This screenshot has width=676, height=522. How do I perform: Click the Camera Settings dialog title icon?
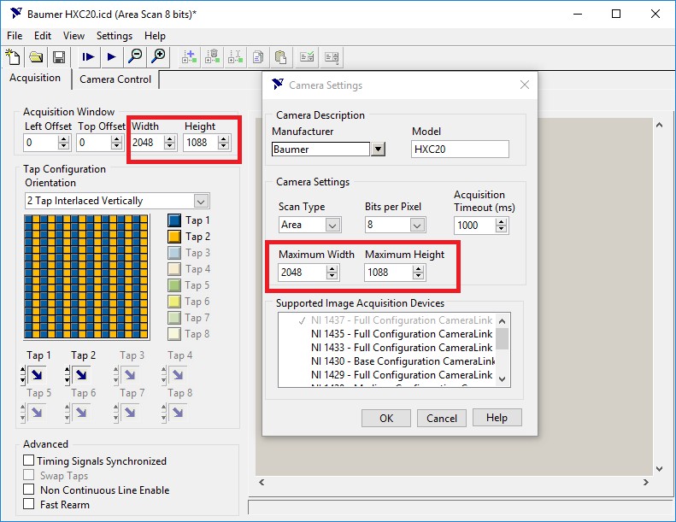278,84
